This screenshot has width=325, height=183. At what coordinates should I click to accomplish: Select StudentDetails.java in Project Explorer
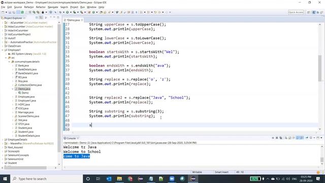click(x=29, y=136)
